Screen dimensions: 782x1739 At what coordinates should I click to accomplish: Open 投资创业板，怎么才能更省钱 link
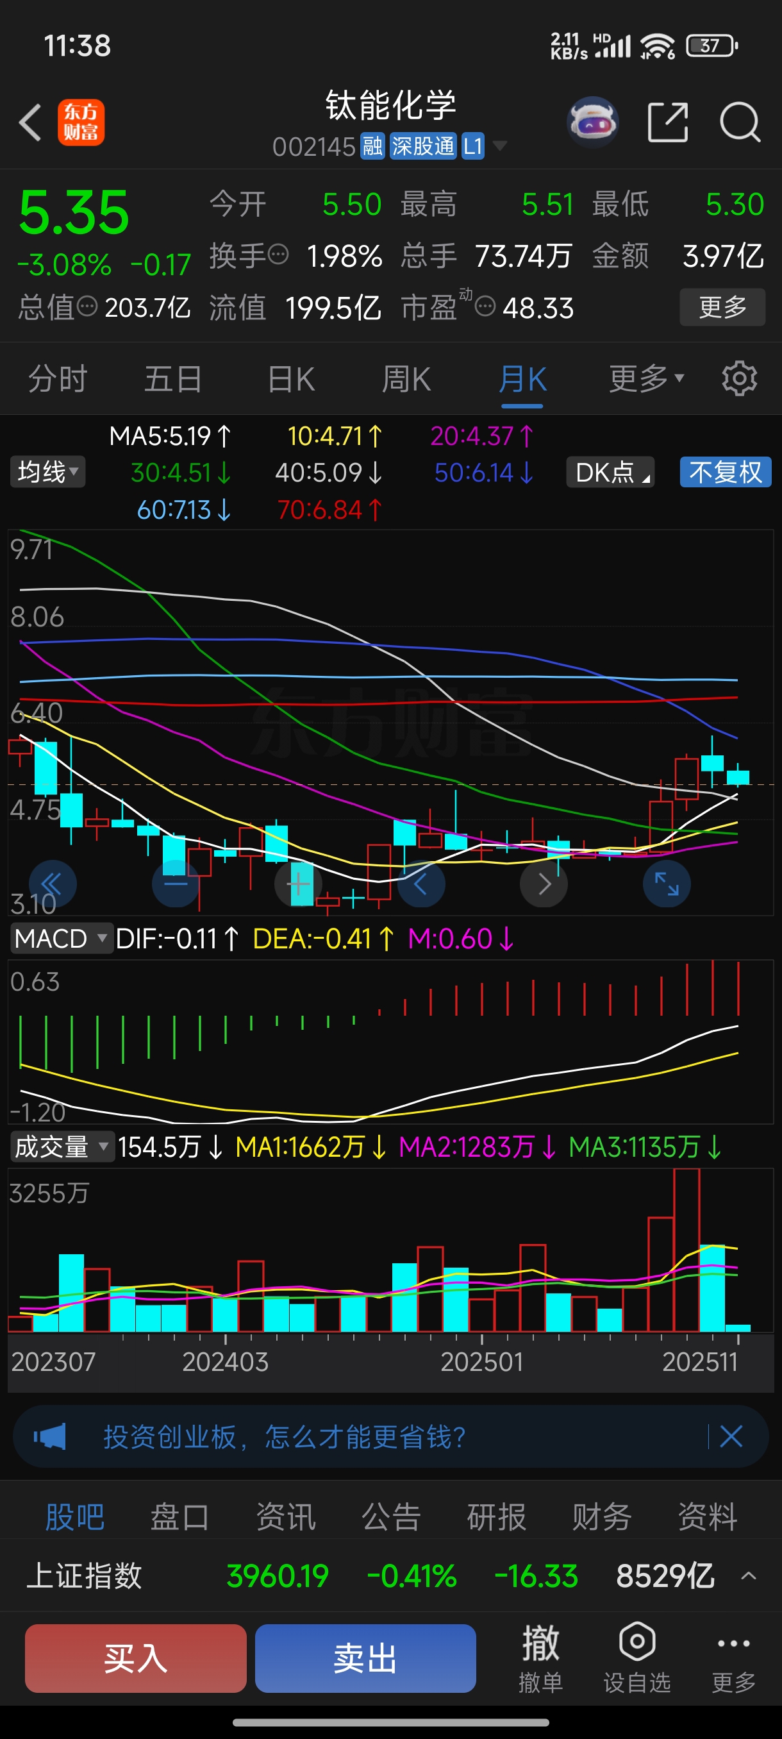click(284, 1436)
